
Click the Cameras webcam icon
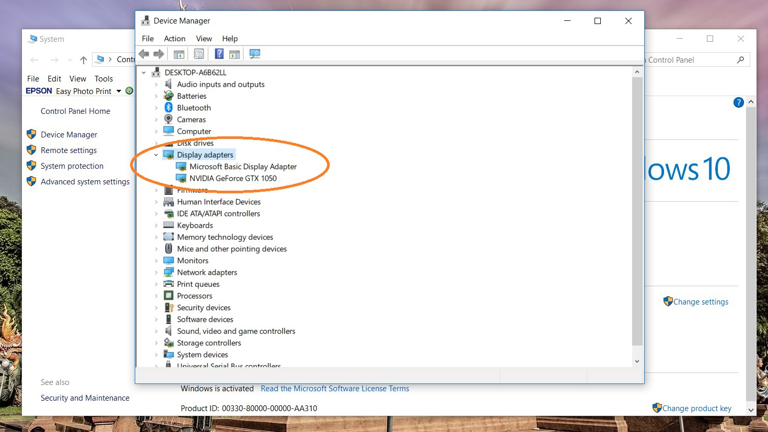click(x=168, y=120)
